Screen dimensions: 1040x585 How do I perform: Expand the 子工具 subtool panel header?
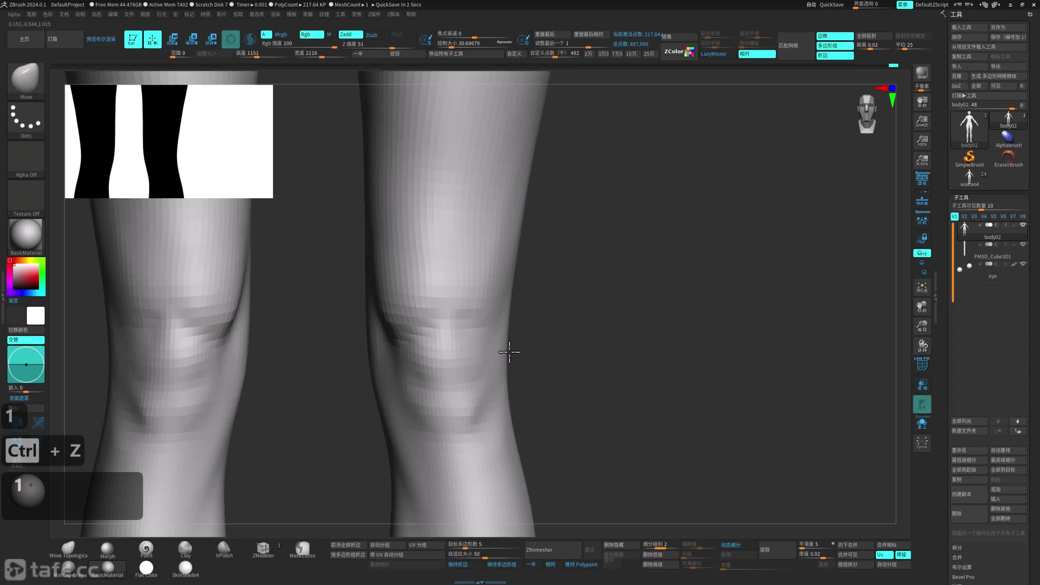click(961, 197)
